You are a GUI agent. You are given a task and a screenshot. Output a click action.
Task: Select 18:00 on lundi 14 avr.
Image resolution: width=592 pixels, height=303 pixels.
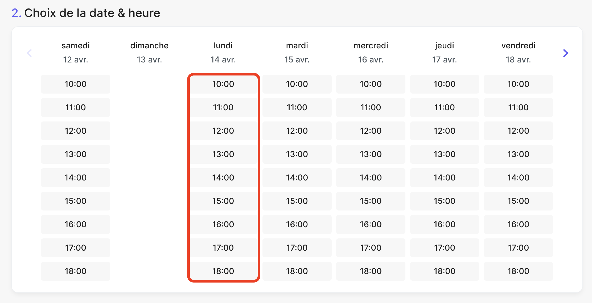coord(223,271)
